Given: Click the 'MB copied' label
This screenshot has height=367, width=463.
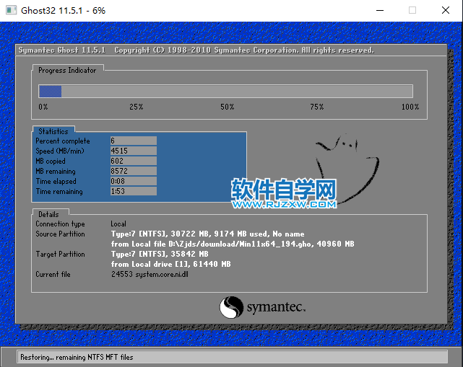Looking at the screenshot, I should point(51,162).
